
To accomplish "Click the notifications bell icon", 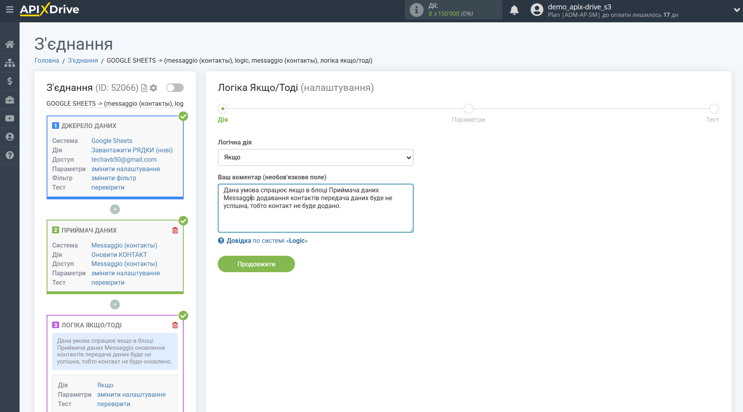I will (x=514, y=10).
